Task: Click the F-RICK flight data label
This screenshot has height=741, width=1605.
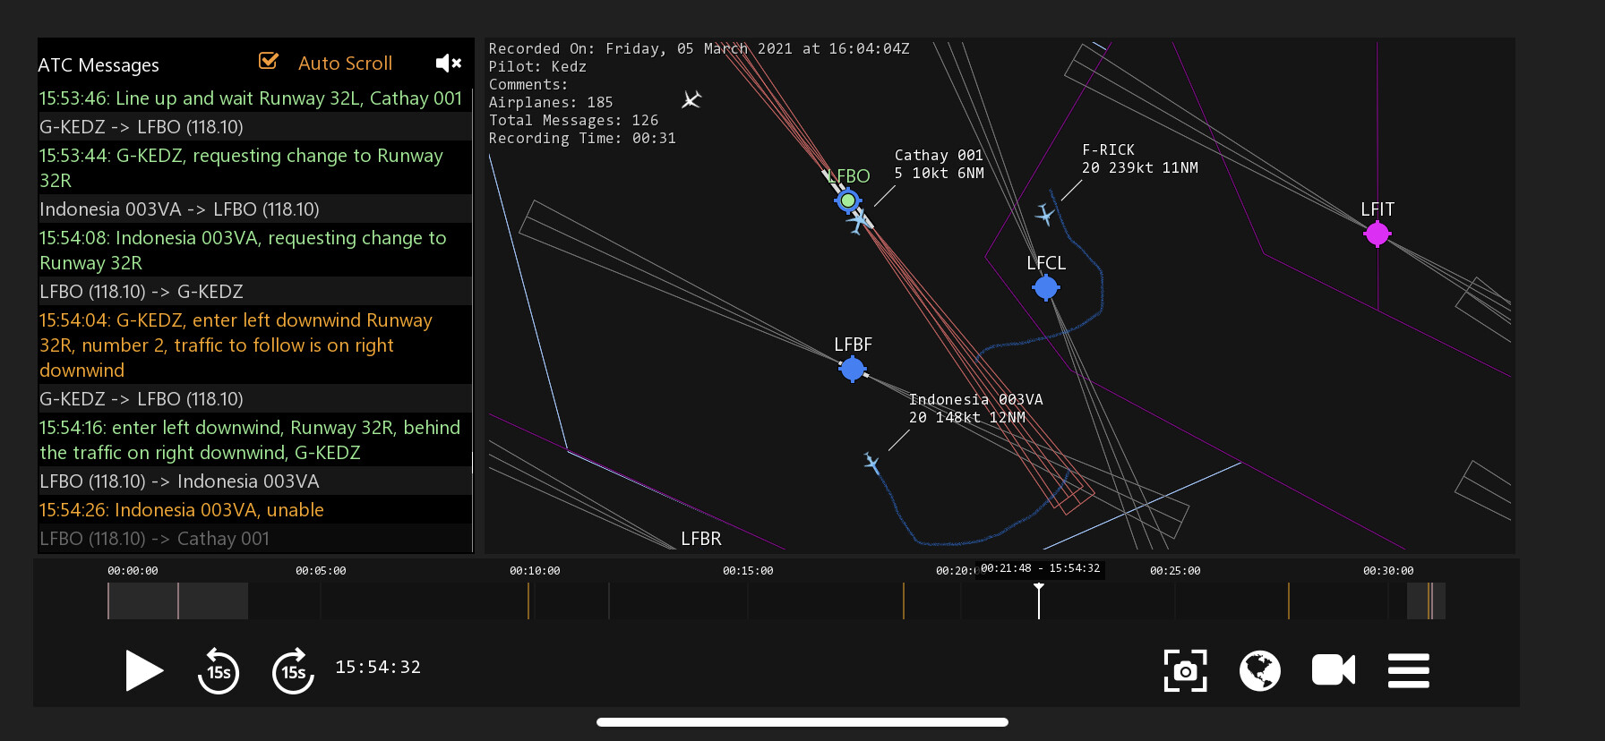Action: pyautogui.click(x=1139, y=159)
